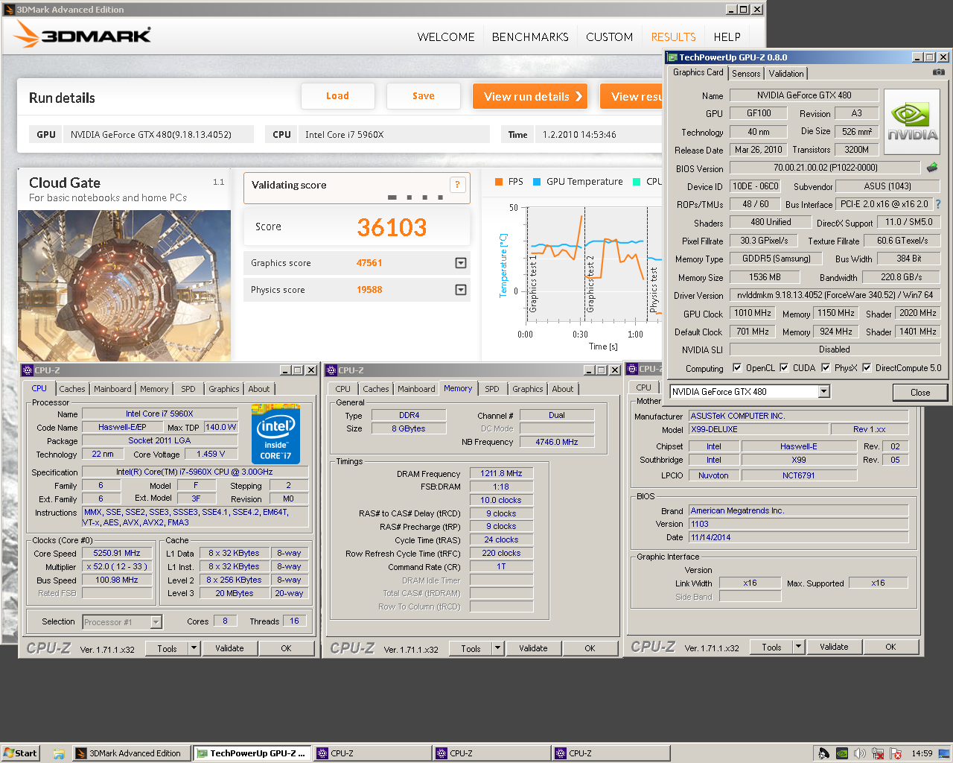953x763 pixels.
Task: Toggle the CUDA checkbox
Action: point(784,367)
